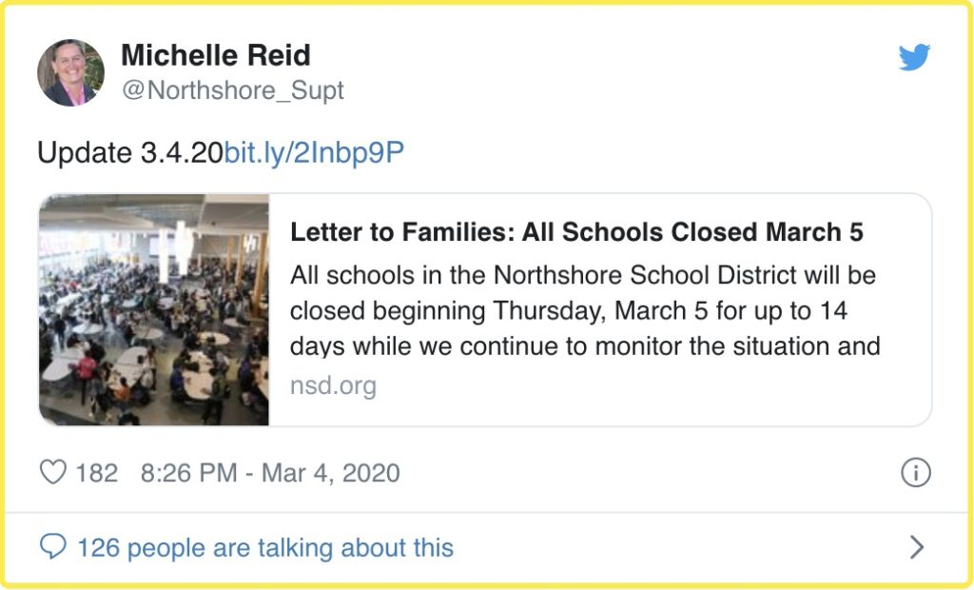Open the @Northshore_Supt handle
974x590 pixels.
click(232, 90)
